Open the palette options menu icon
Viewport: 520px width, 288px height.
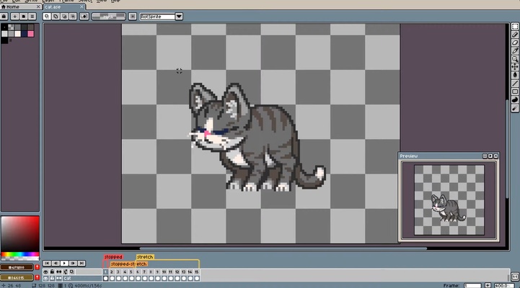click(32, 17)
